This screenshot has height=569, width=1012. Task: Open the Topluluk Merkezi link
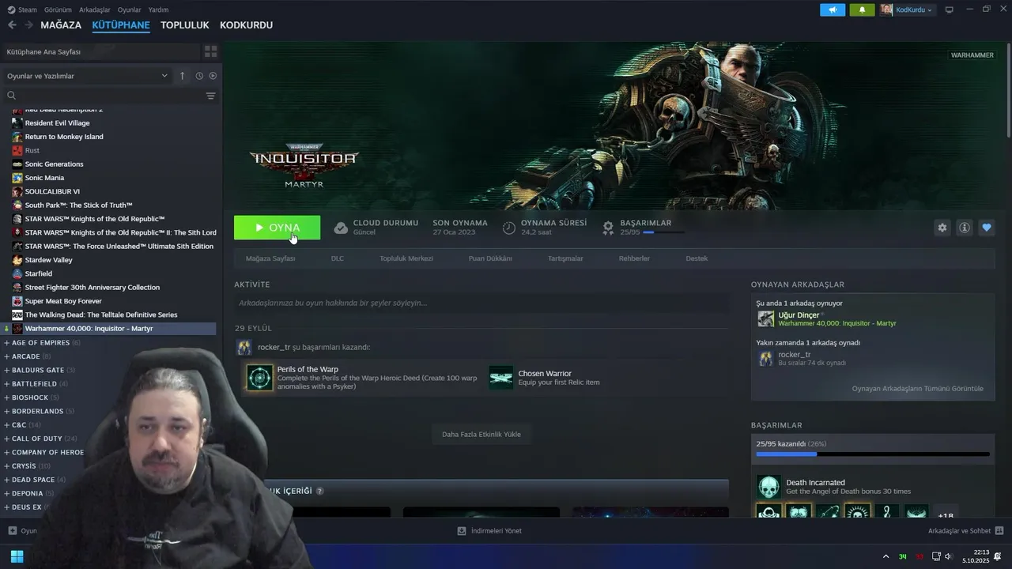pyautogui.click(x=406, y=258)
